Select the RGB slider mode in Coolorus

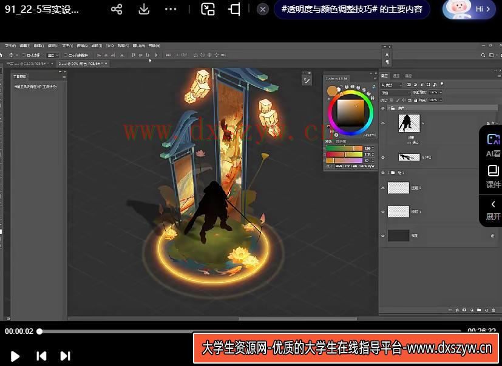[x=339, y=166]
